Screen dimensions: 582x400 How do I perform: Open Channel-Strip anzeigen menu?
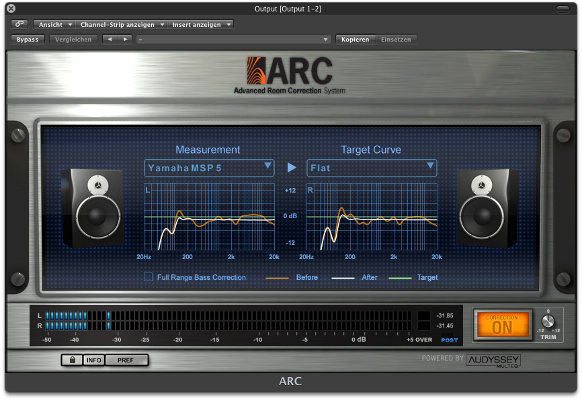coord(122,24)
